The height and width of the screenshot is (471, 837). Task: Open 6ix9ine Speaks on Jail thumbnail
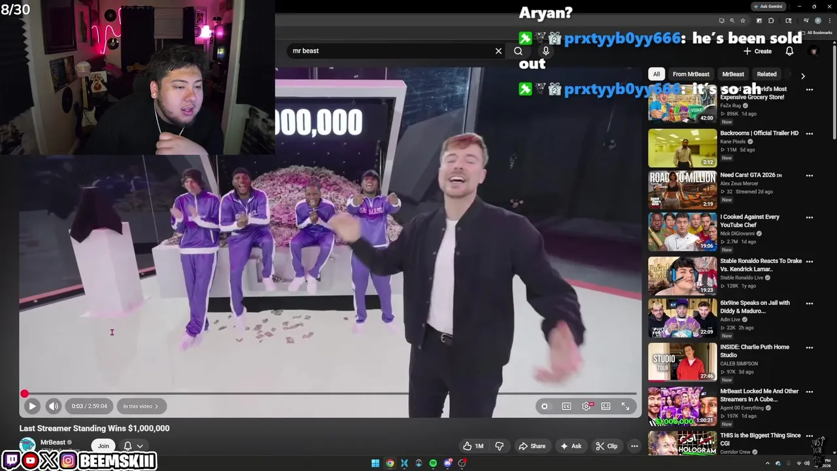(x=683, y=318)
